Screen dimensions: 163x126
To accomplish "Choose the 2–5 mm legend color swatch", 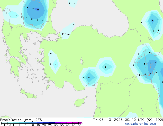I will (x=22, y=123).
